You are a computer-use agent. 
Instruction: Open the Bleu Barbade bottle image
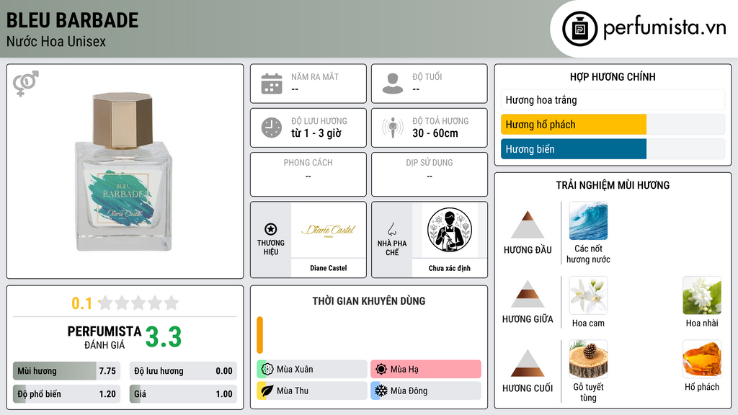[x=124, y=171]
